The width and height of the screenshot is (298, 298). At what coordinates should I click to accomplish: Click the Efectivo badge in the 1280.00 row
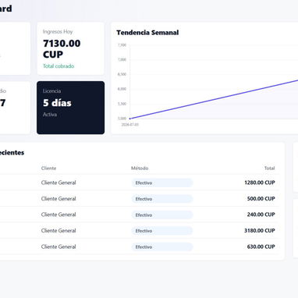point(162,183)
